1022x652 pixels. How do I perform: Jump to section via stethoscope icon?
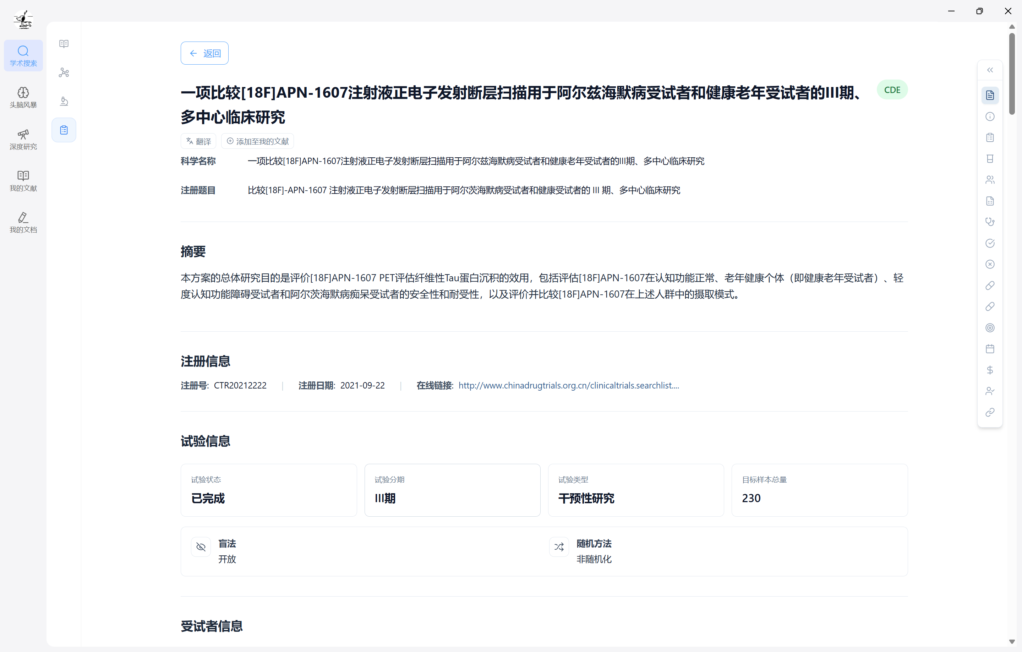pos(990,222)
